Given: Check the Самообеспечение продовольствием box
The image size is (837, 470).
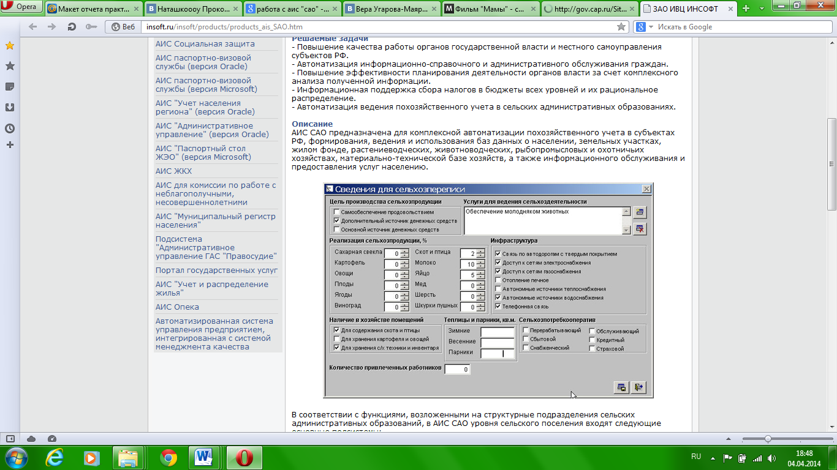Looking at the screenshot, I should [x=336, y=212].
